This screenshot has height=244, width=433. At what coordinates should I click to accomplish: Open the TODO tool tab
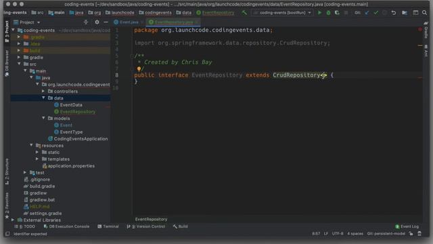coord(24,226)
